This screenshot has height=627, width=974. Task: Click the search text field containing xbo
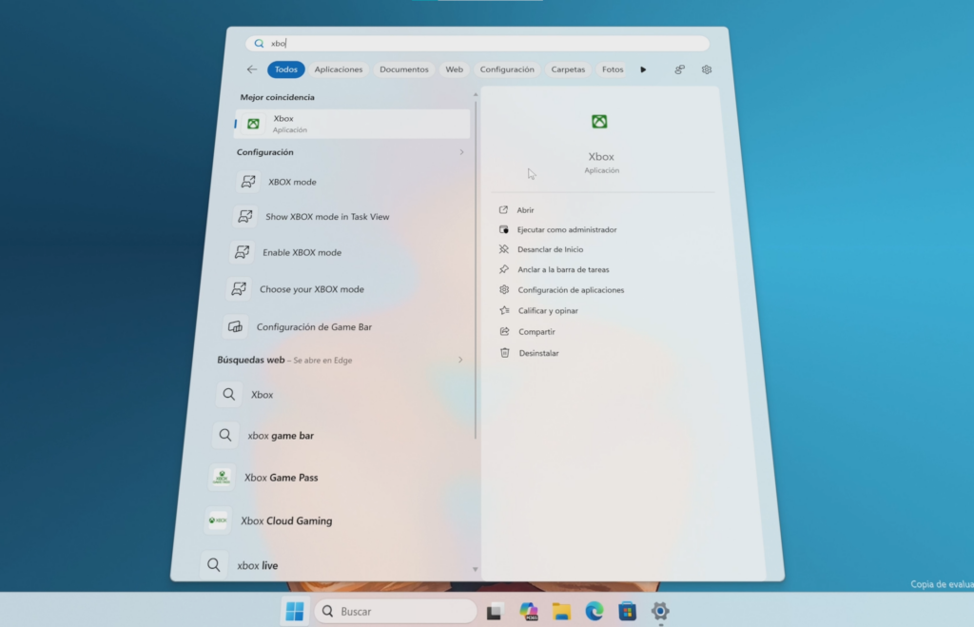477,44
